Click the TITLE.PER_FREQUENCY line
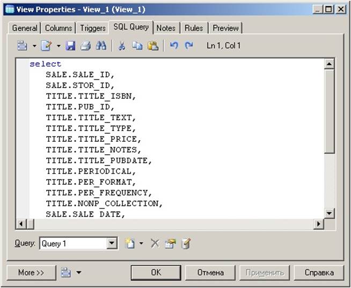 coord(99,193)
